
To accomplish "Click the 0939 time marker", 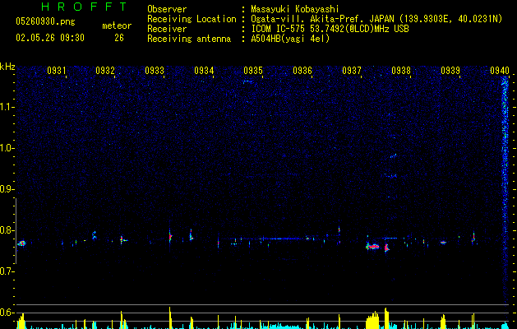I will [450, 71].
